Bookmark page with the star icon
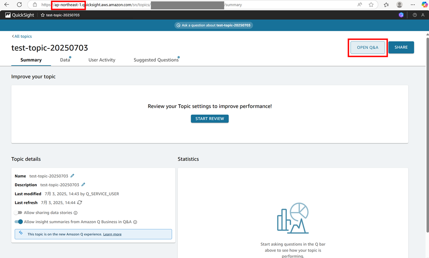The image size is (429, 258). pyautogui.click(x=371, y=5)
